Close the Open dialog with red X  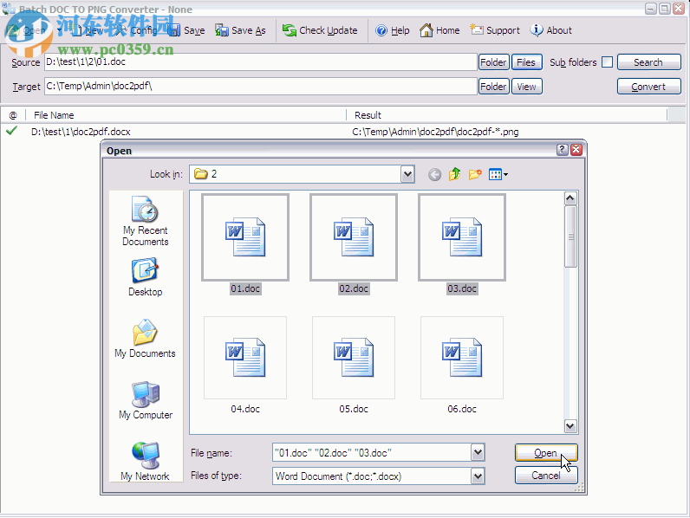(x=576, y=150)
